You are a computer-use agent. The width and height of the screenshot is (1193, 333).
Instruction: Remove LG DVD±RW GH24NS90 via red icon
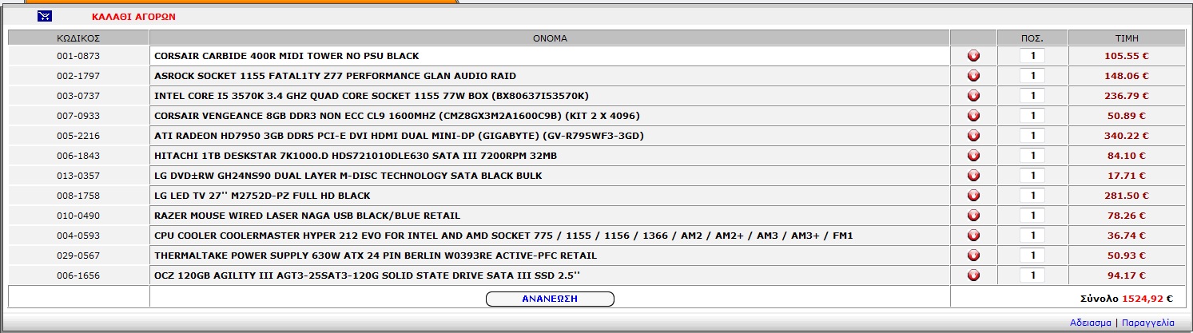973,176
